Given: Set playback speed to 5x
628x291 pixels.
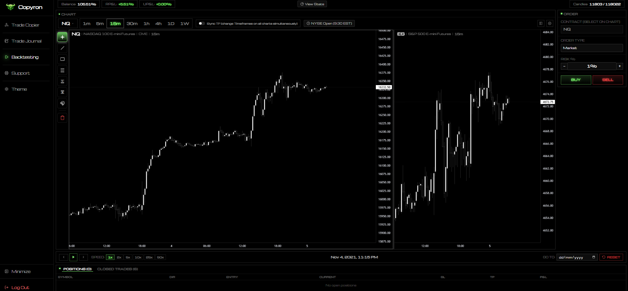Looking at the screenshot, I should pos(128,257).
